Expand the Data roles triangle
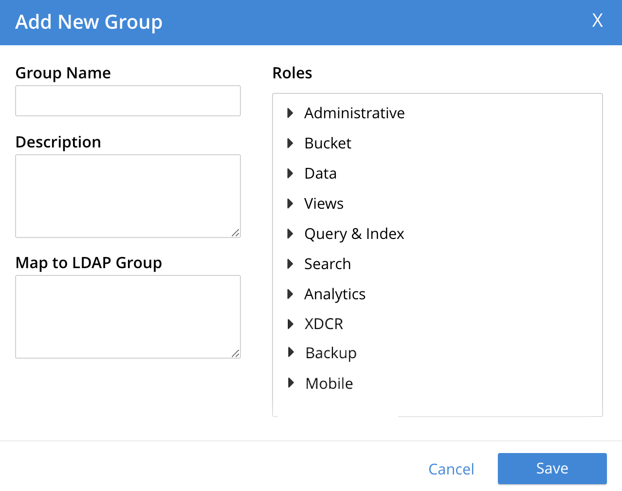622x491 pixels. (x=291, y=174)
